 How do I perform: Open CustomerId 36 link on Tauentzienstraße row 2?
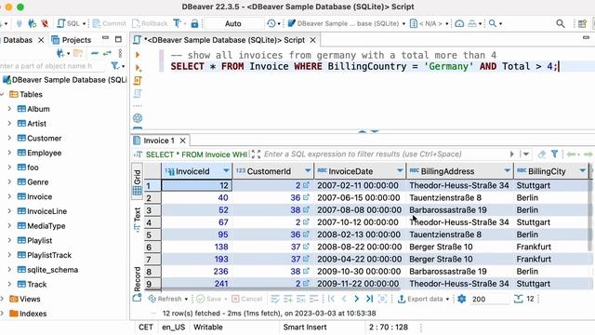[306, 197]
